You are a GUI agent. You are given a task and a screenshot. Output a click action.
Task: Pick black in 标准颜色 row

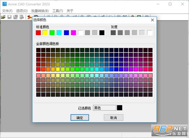(x=102, y=33)
